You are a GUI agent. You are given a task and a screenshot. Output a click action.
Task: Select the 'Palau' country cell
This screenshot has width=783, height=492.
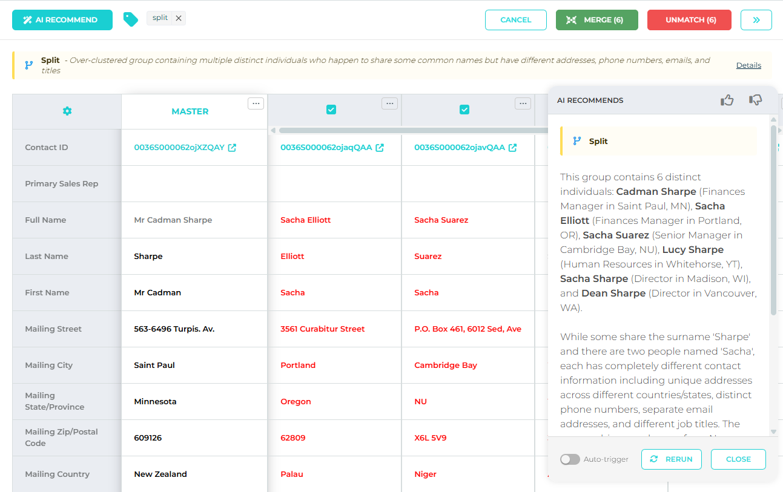tap(334, 474)
